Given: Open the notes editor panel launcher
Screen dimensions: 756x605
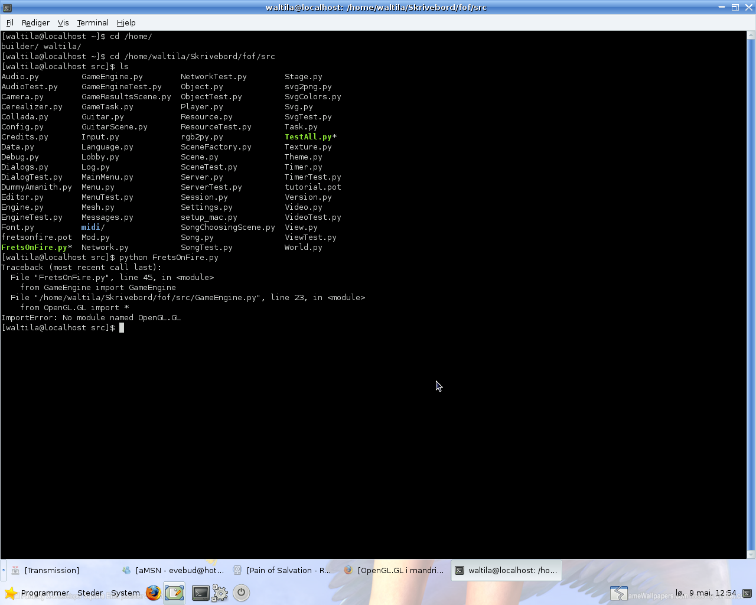Looking at the screenshot, I should [174, 593].
